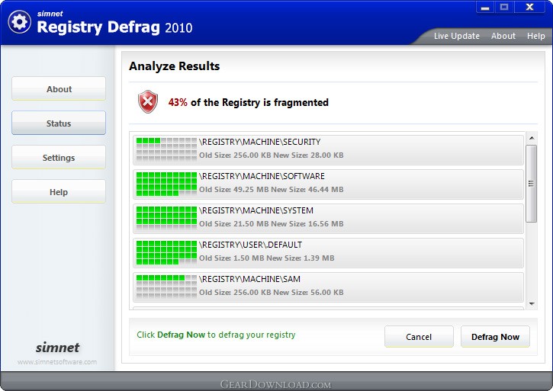
Task: Click SOFTWARE fragmentation block map
Action: [166, 184]
